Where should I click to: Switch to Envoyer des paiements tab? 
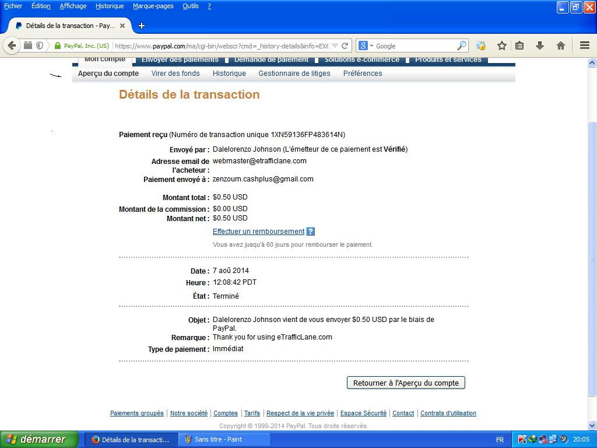click(180, 60)
